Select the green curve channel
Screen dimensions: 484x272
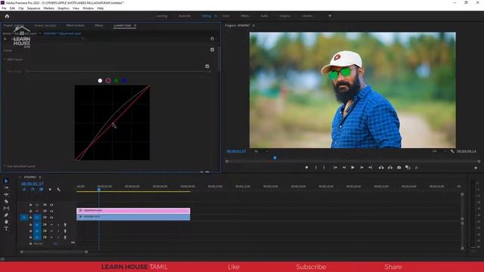pyautogui.click(x=116, y=81)
